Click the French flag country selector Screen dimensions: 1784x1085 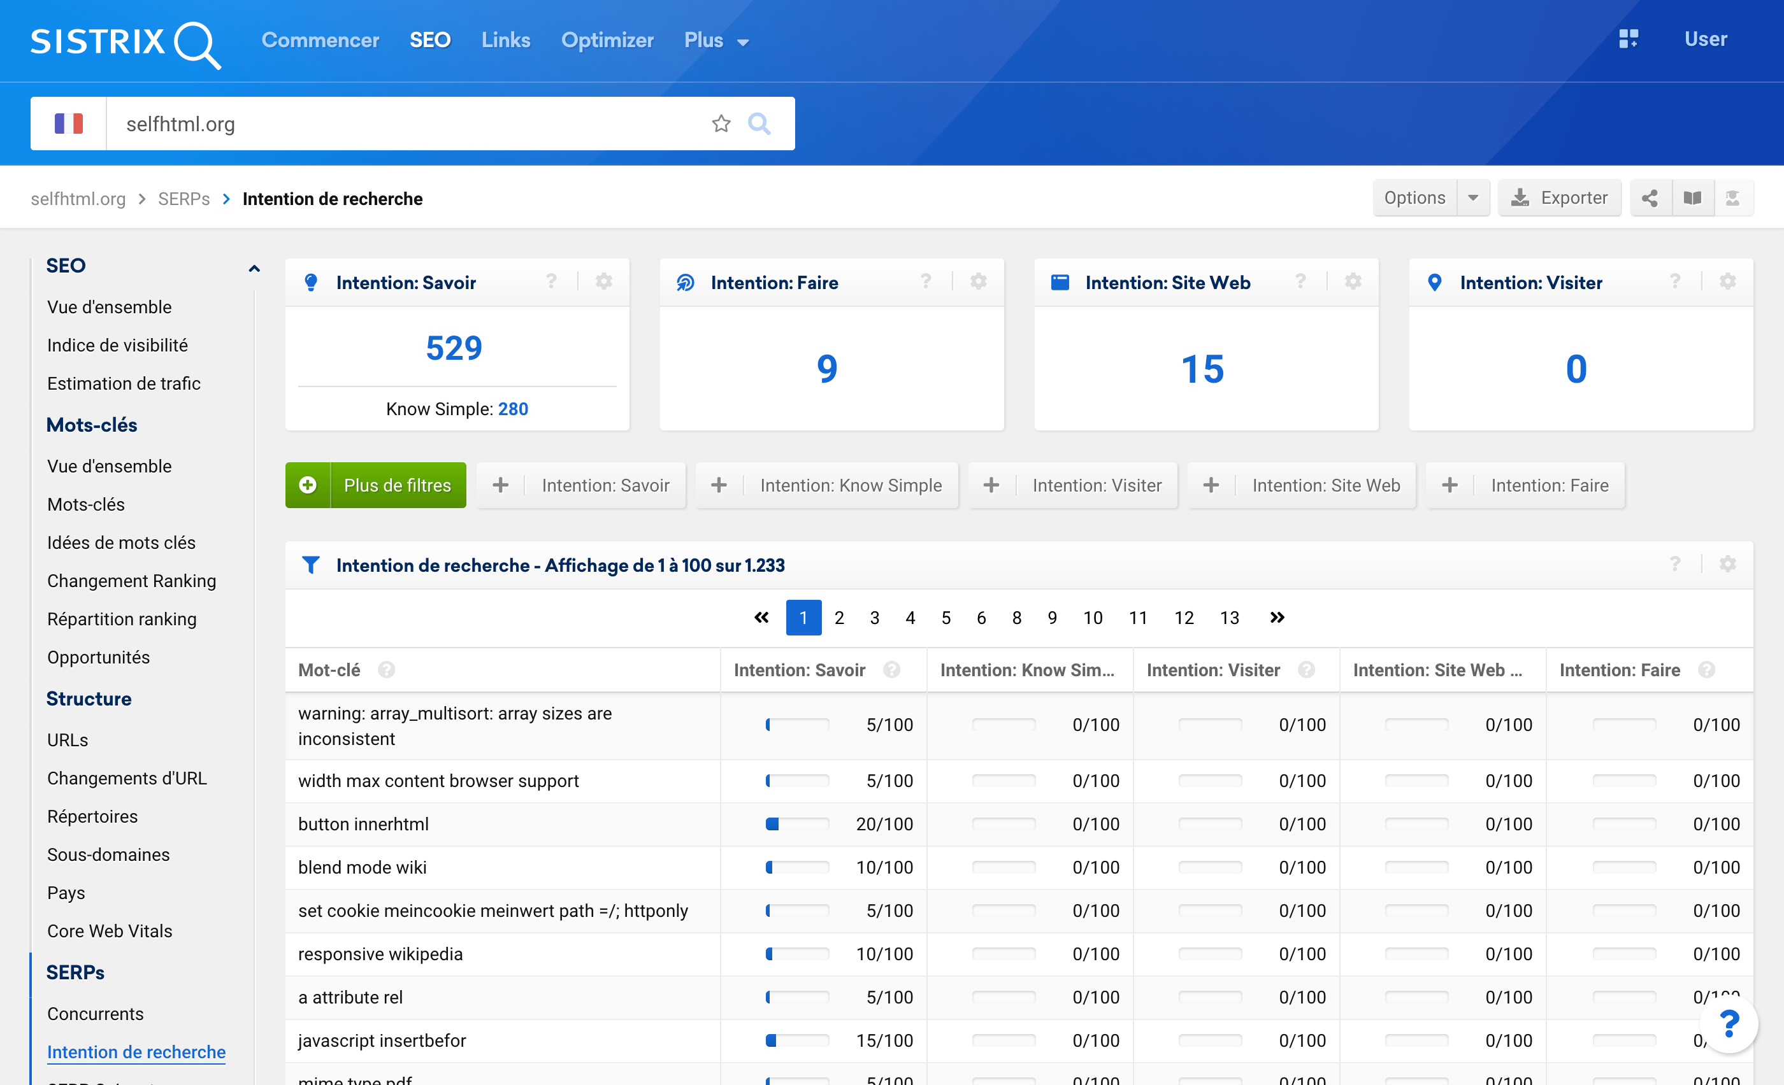coord(69,124)
